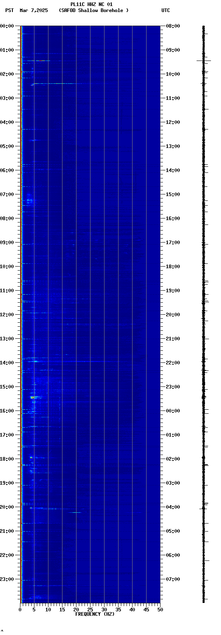Image resolution: width=221 pixels, height=635 pixels.
Task: Click the 03:00 UTC time label
Action: [x=173, y=483]
